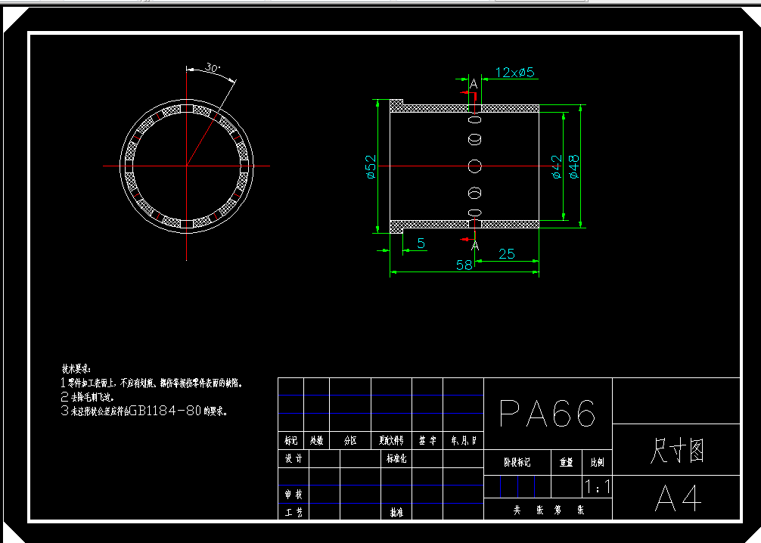The height and width of the screenshot is (543, 761).
Task: Click the 技术要求 heading
Action: click(76, 369)
